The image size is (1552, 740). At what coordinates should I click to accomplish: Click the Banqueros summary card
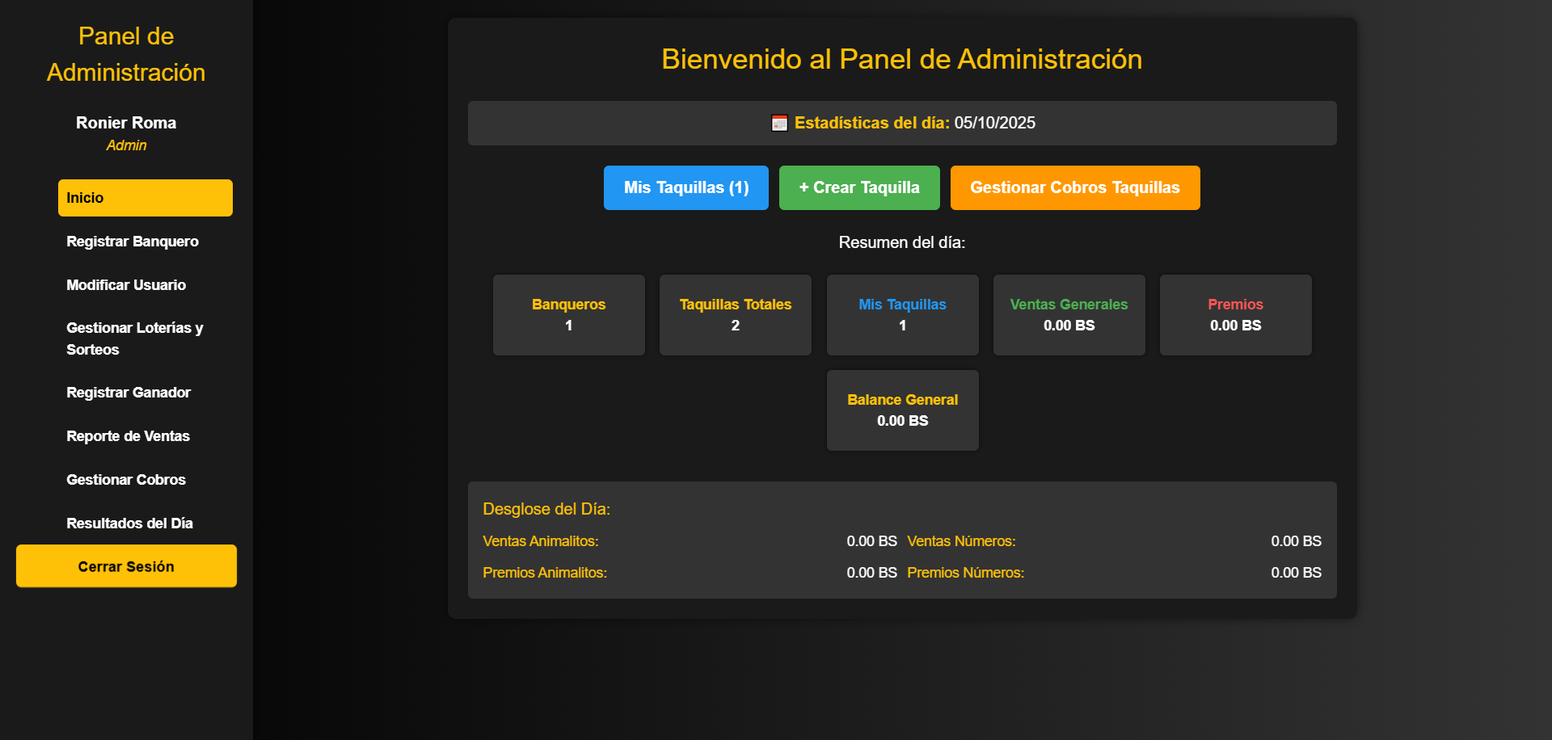[x=569, y=315]
